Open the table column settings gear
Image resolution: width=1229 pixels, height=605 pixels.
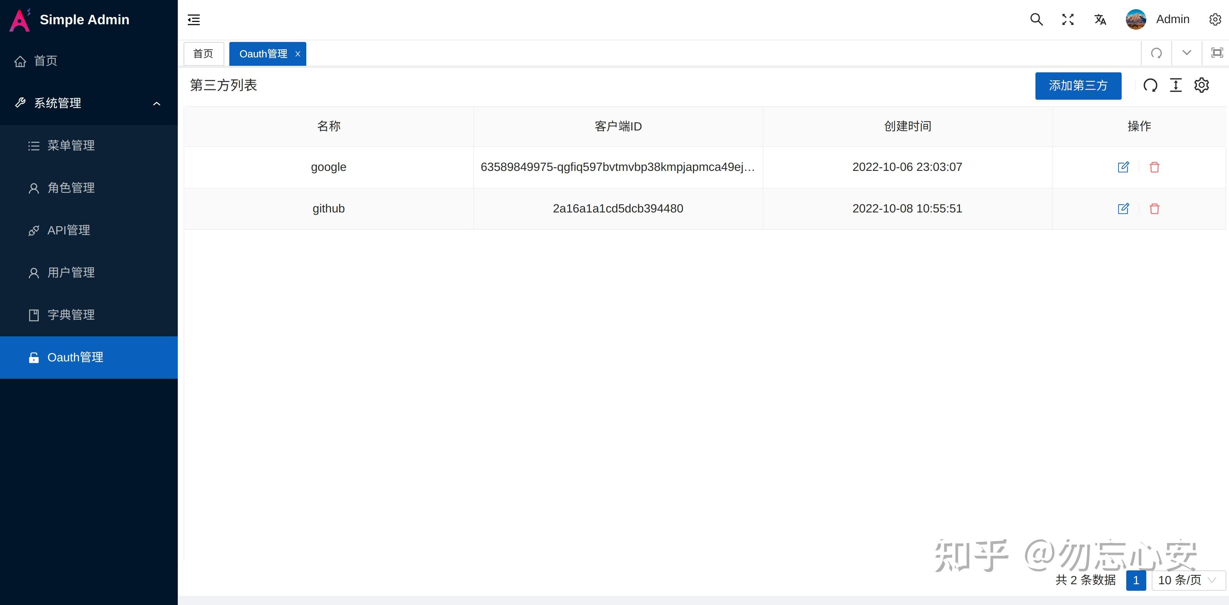pos(1201,85)
